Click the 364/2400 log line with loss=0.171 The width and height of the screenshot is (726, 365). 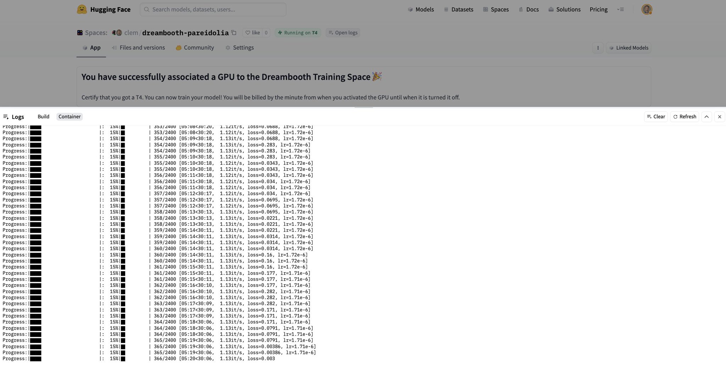(x=156, y=322)
